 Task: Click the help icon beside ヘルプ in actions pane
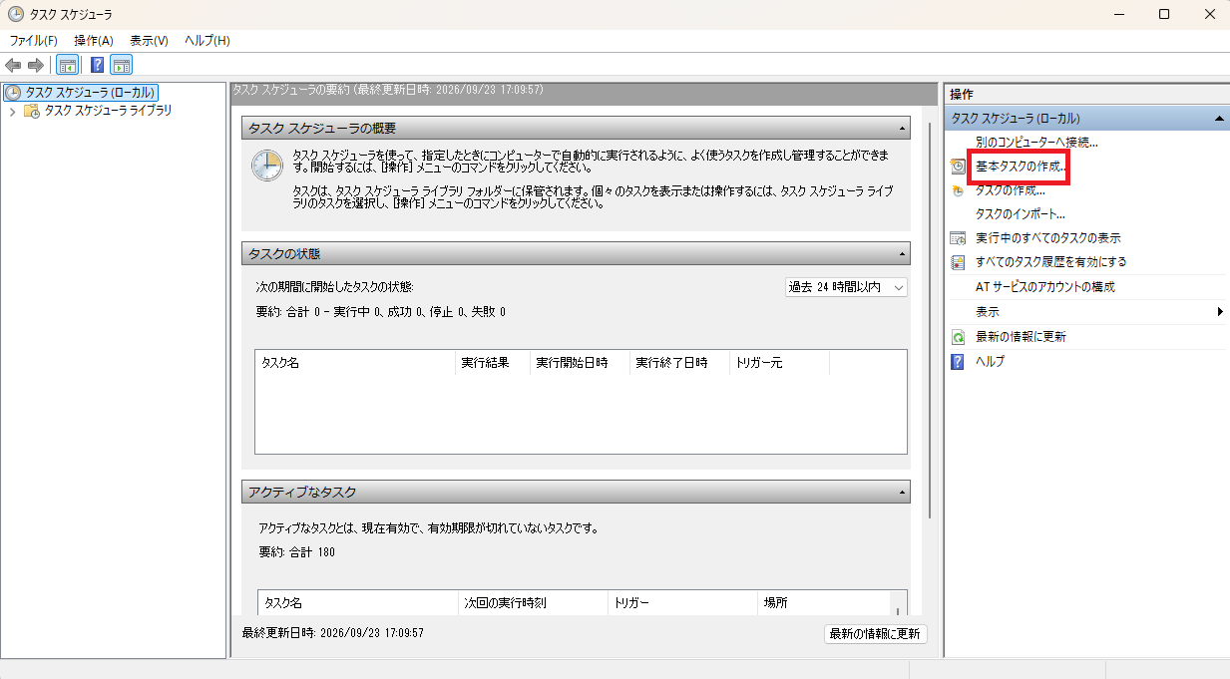pos(958,361)
